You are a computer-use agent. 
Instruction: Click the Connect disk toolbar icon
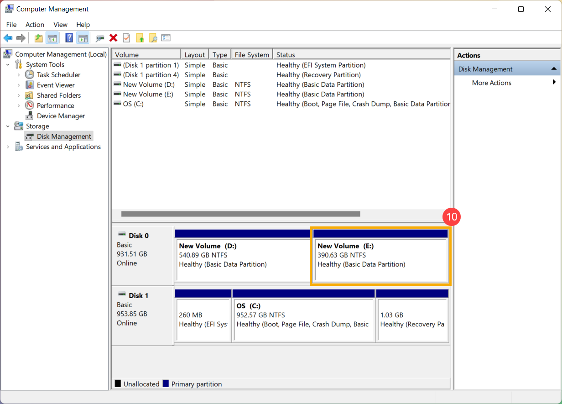pos(100,38)
